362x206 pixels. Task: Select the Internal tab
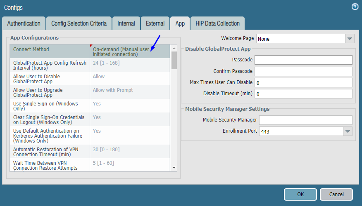126,23
